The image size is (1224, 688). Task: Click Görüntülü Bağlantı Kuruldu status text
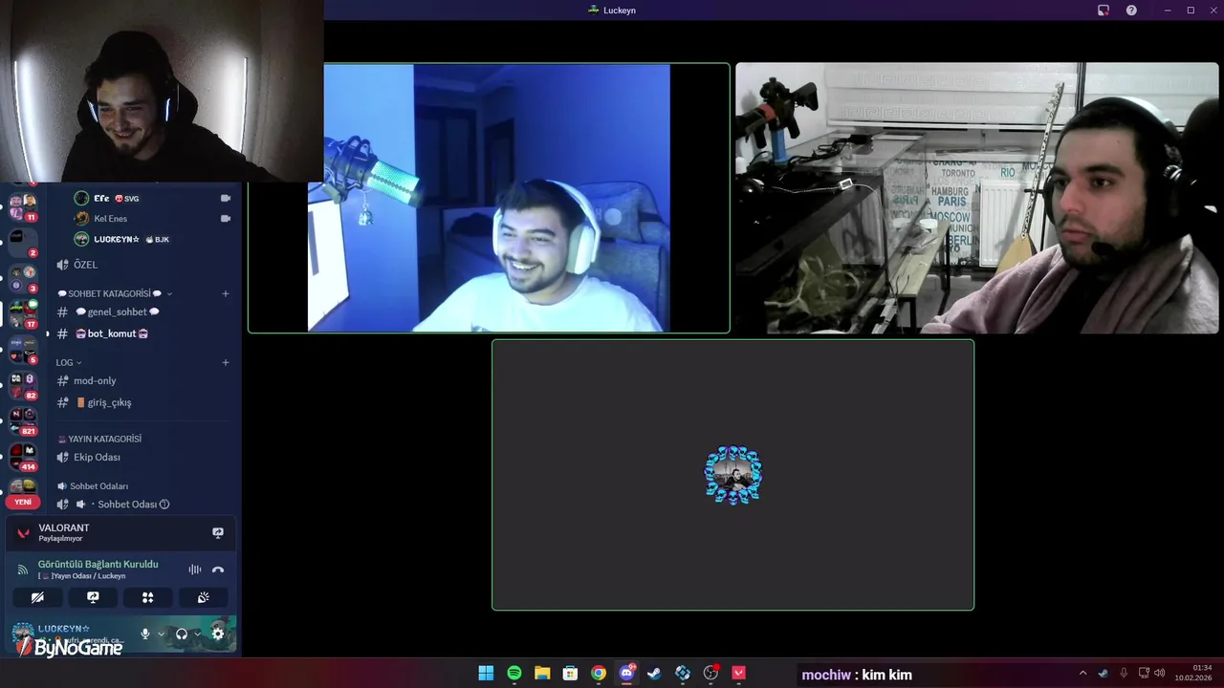(x=98, y=564)
